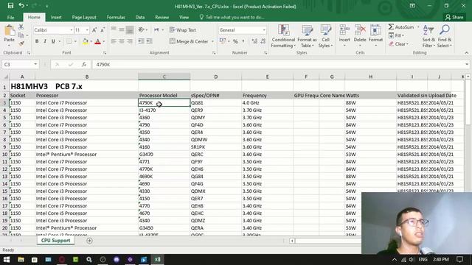Click the Sort & Filter icon
This screenshot has width=472, height=265.
[428, 30]
